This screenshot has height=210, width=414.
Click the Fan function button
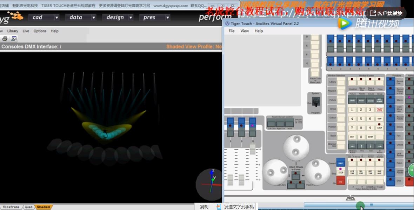(391, 136)
